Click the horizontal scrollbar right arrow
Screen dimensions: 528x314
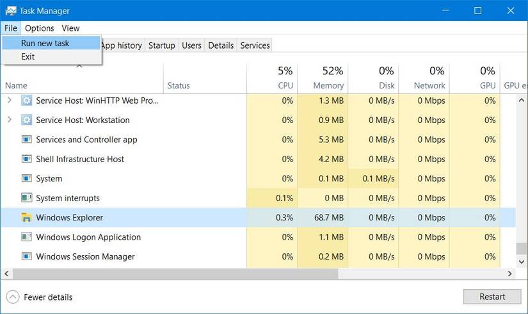tap(510, 274)
